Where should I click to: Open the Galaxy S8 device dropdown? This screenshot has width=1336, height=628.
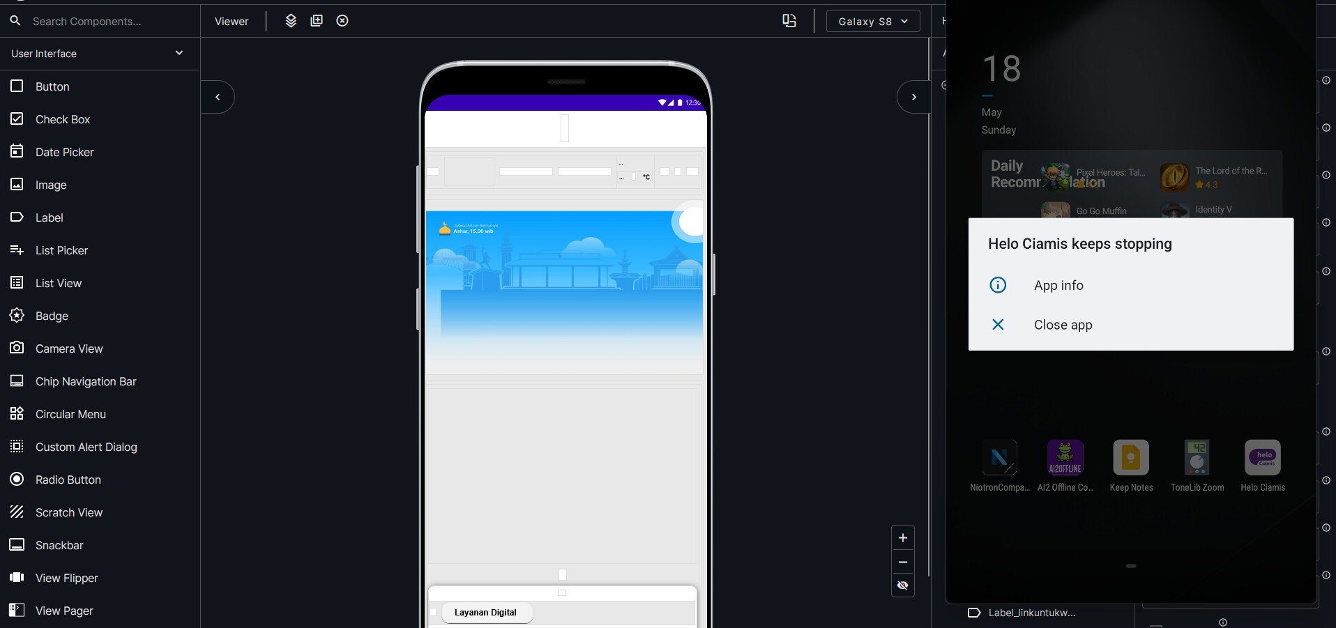point(873,21)
